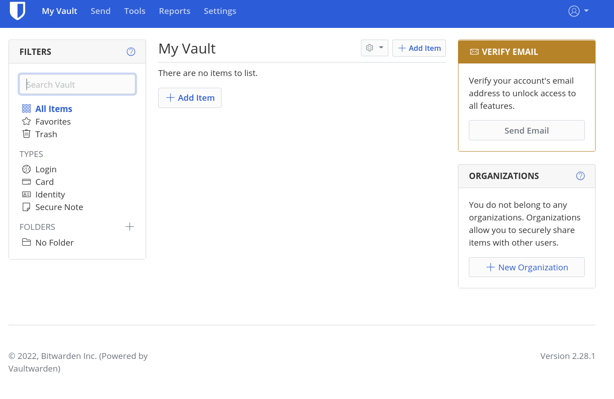Filter by Card type
Image resolution: width=614 pixels, height=399 pixels.
click(x=44, y=182)
